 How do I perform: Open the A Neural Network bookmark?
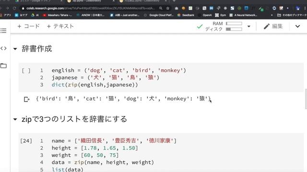243,15
